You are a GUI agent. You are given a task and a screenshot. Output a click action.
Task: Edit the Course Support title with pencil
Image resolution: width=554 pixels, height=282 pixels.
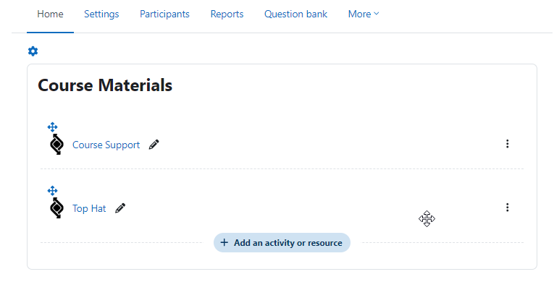tap(154, 145)
